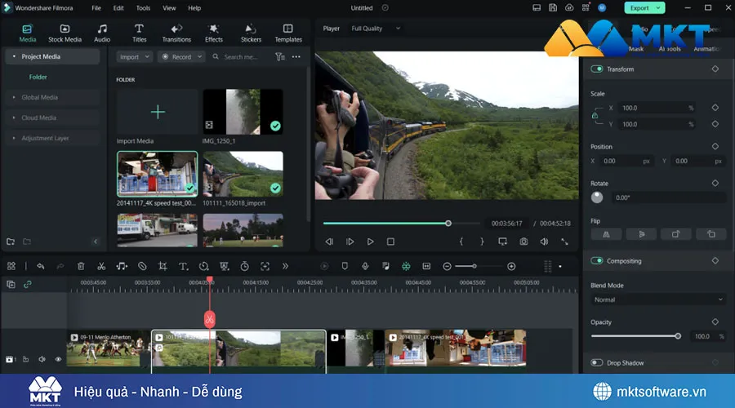Click the mark in brace icon

[x=461, y=242]
